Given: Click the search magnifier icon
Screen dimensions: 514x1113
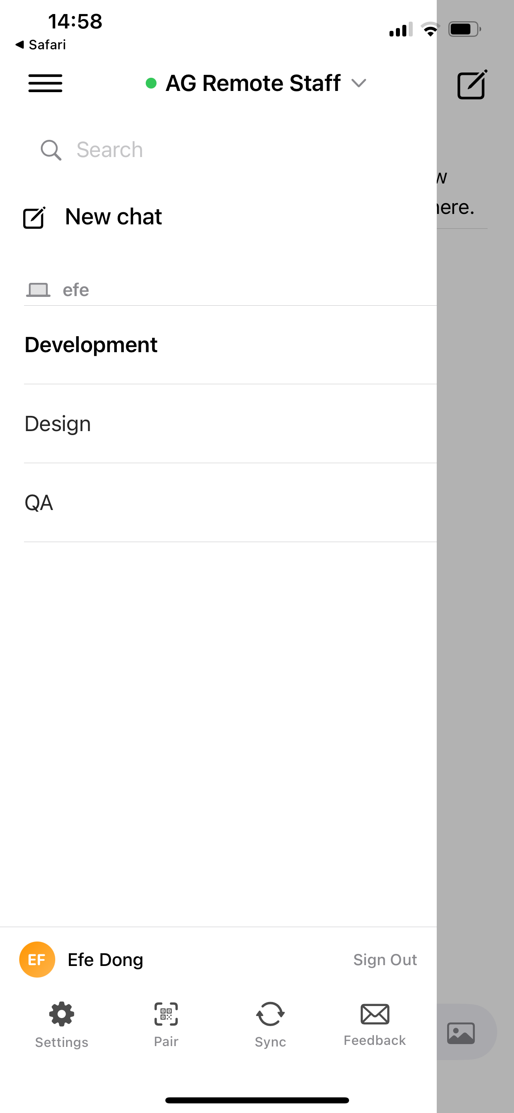Looking at the screenshot, I should pos(50,149).
